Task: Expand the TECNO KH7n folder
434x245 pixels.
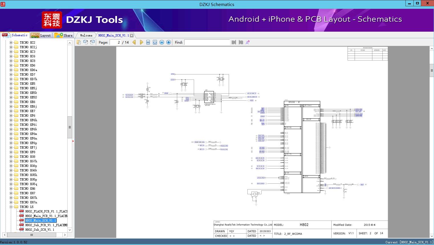Action: click(11, 202)
